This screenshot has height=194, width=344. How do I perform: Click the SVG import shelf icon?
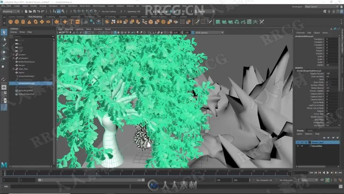point(78,22)
